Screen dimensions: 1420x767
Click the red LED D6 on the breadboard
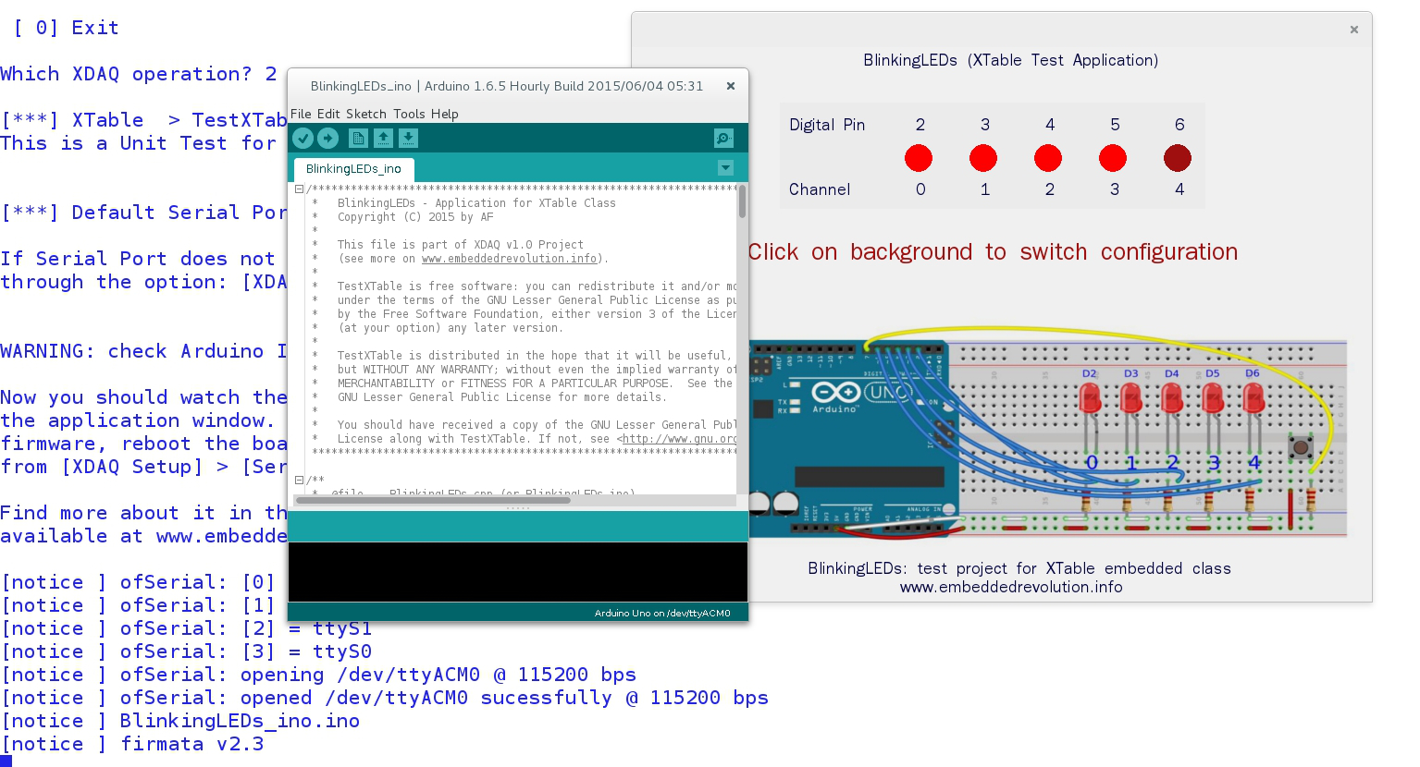click(x=1253, y=397)
